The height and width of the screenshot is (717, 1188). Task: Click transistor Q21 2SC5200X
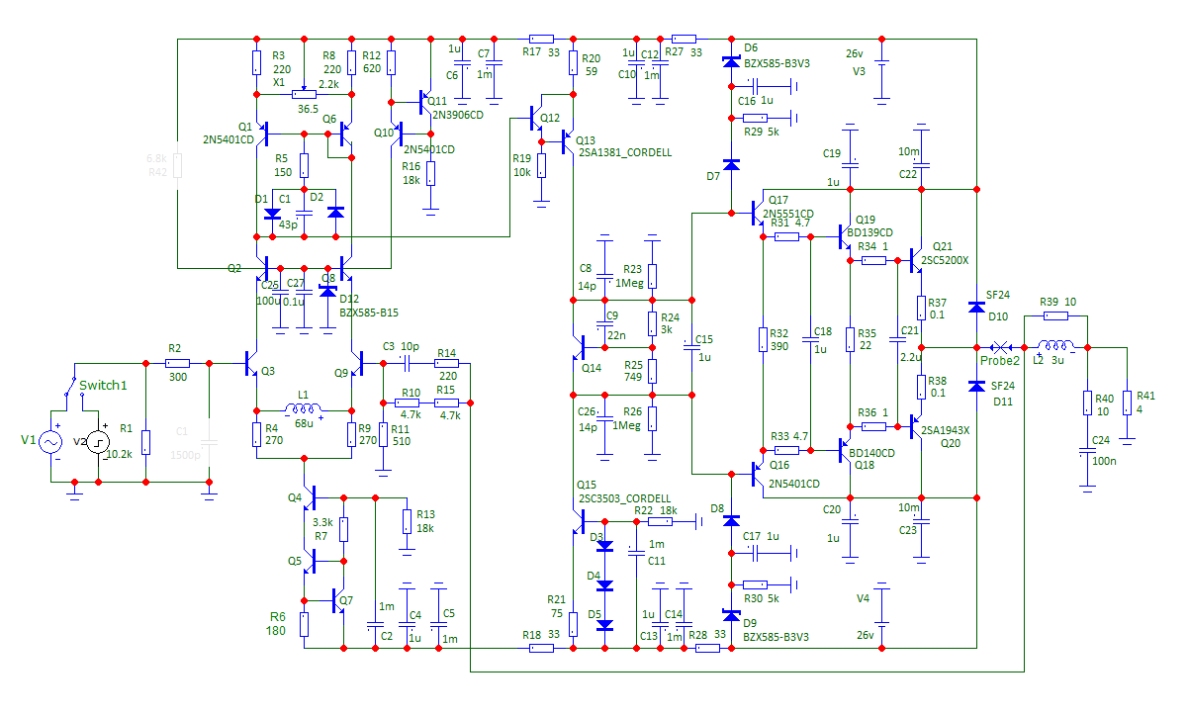[x=915, y=260]
